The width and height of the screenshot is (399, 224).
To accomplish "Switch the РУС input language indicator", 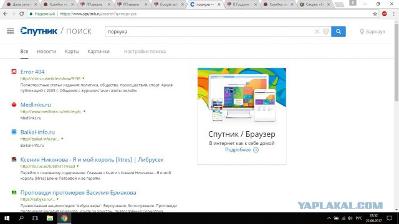I will click(x=359, y=218).
